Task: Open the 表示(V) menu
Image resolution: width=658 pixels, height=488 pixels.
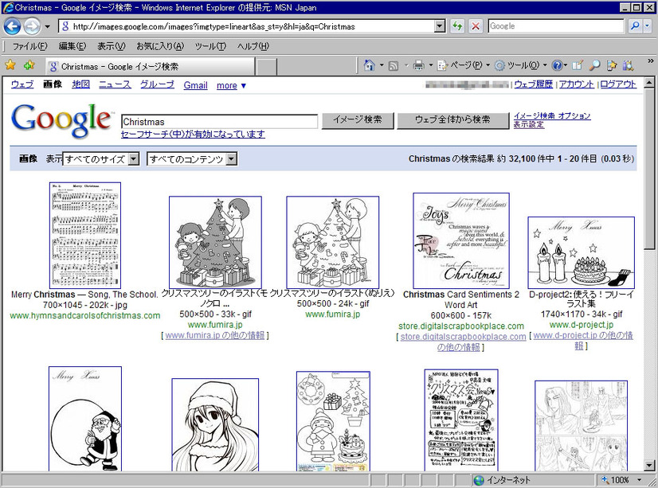Action: (112, 46)
